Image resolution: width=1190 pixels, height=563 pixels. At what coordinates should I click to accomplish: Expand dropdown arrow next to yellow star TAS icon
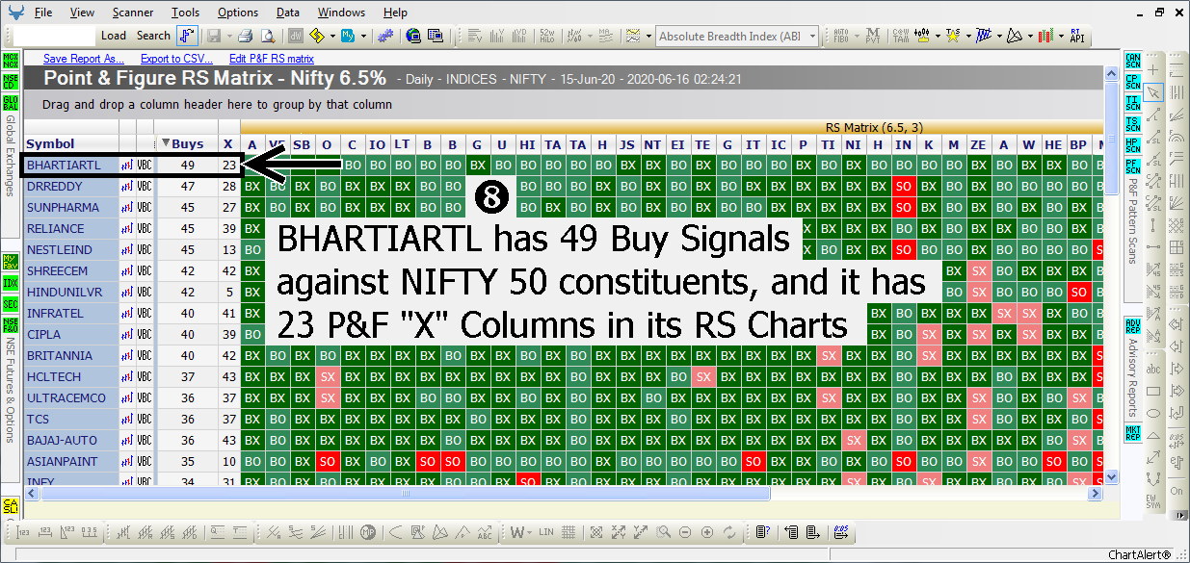tap(968, 37)
